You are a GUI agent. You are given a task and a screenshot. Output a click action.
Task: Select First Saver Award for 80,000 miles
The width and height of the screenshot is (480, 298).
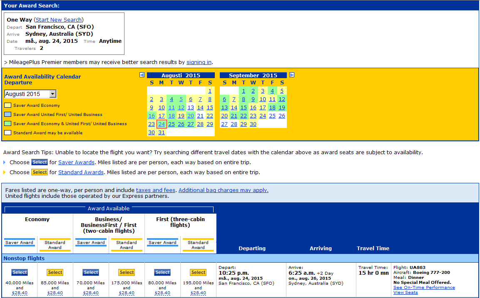[x=162, y=273]
